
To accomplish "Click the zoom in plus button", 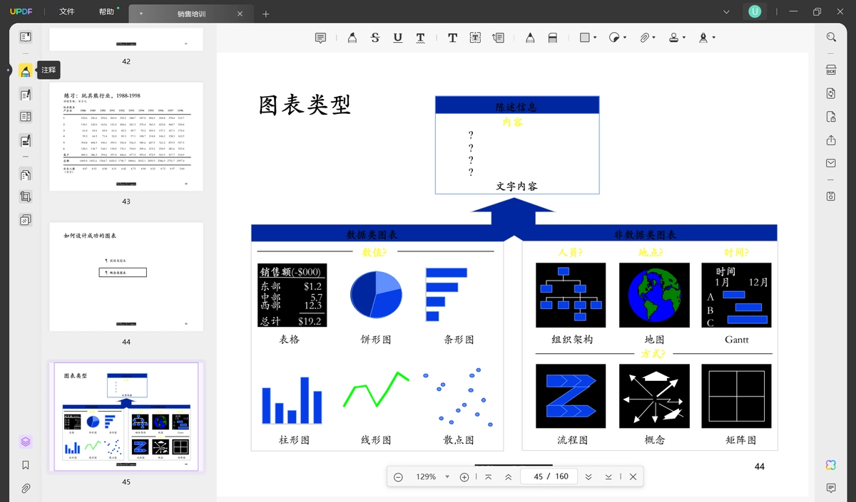I will click(464, 477).
